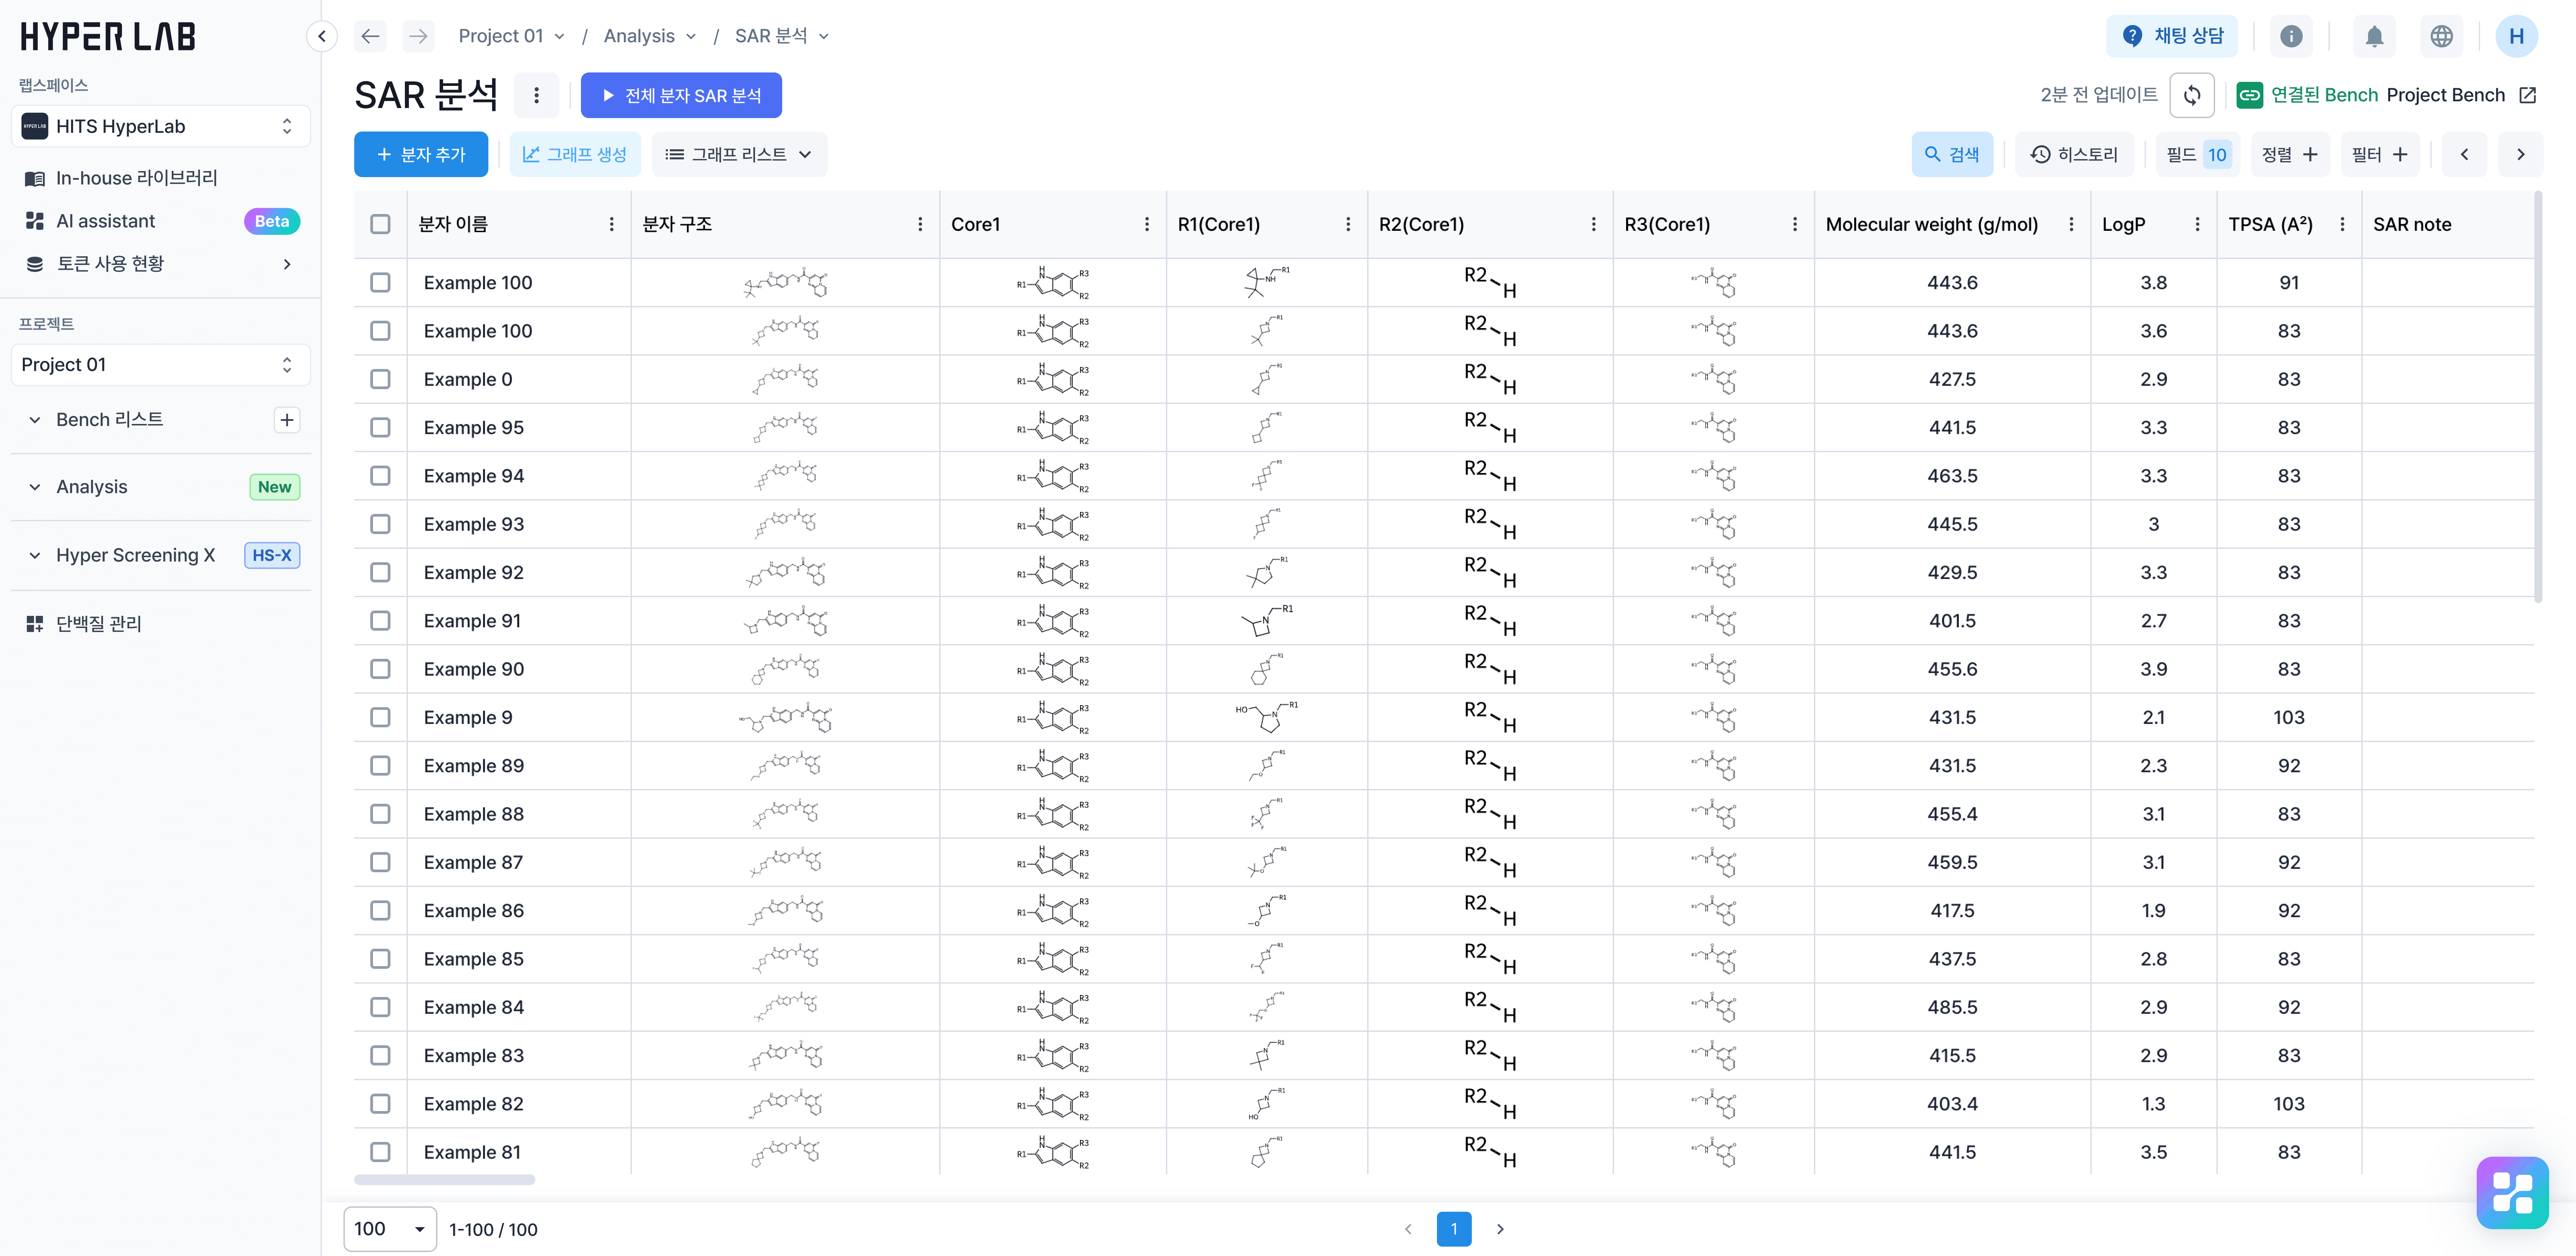Check the Example 84 row checkbox
This screenshot has width=2576, height=1256.
380,1007
